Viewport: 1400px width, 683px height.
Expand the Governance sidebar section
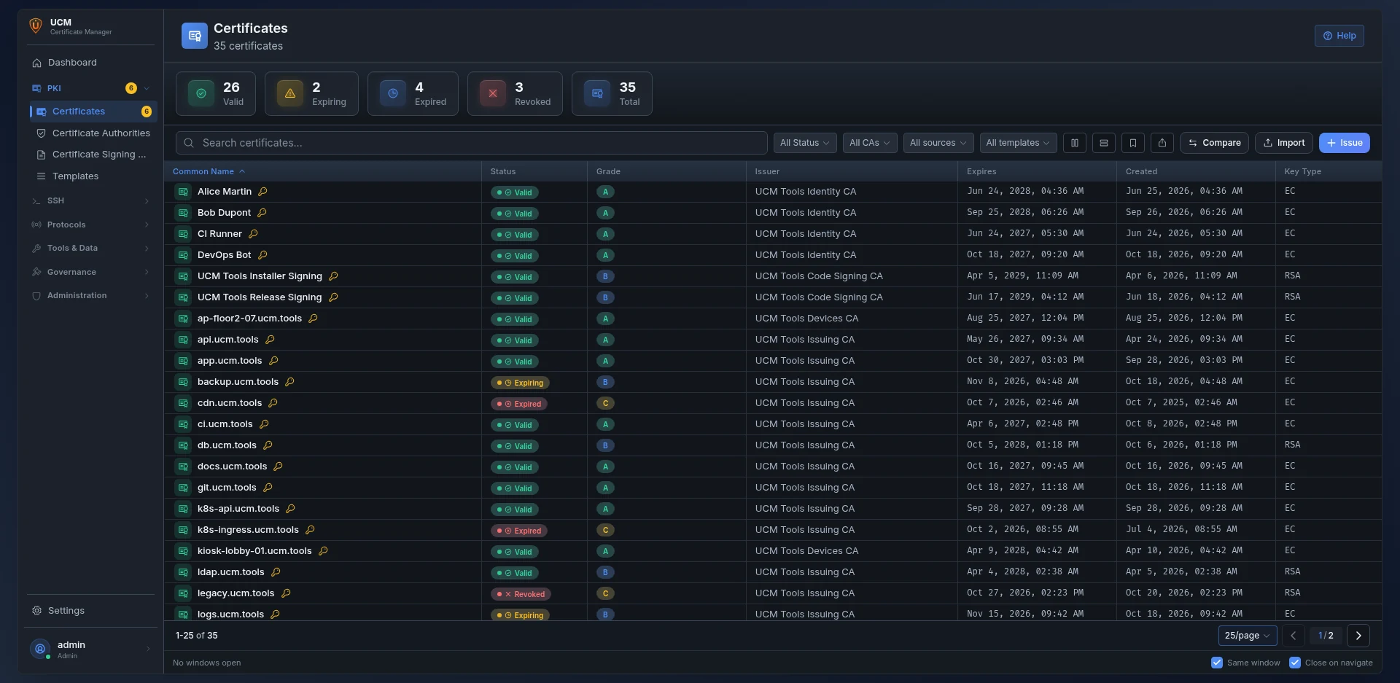(x=90, y=272)
